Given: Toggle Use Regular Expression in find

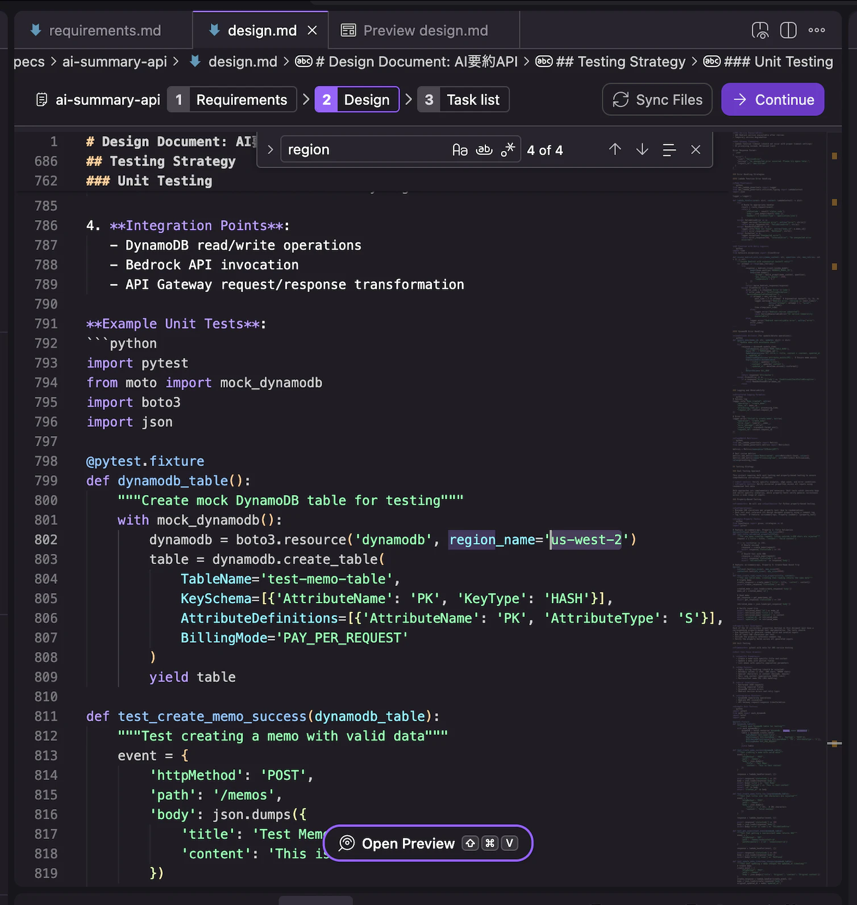Looking at the screenshot, I should [x=507, y=150].
